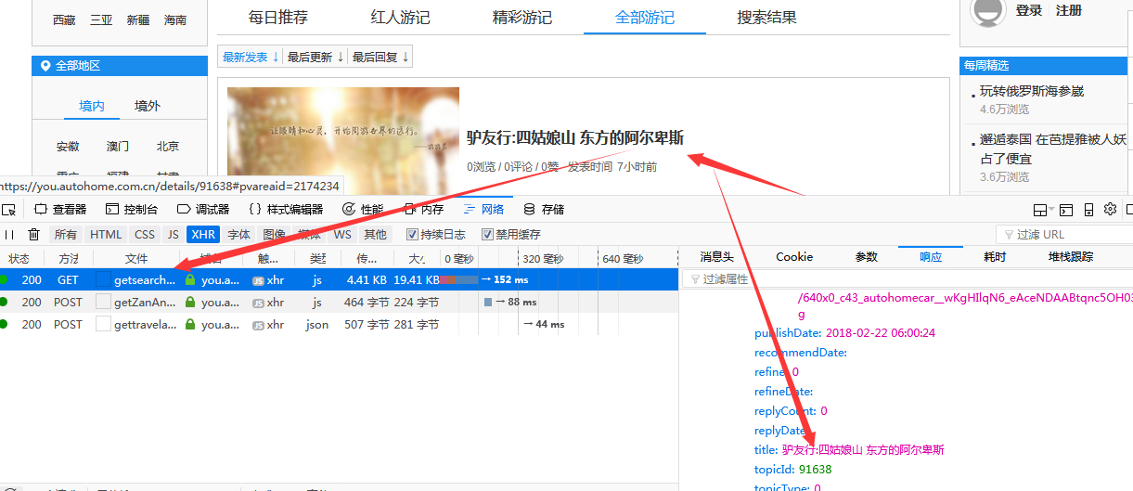Viewport: 1133px width, 491px height.
Task: Open the travel post thumbnail image
Action: 343,141
